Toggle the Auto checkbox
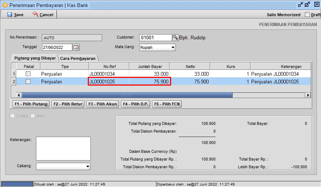 click(32, 116)
